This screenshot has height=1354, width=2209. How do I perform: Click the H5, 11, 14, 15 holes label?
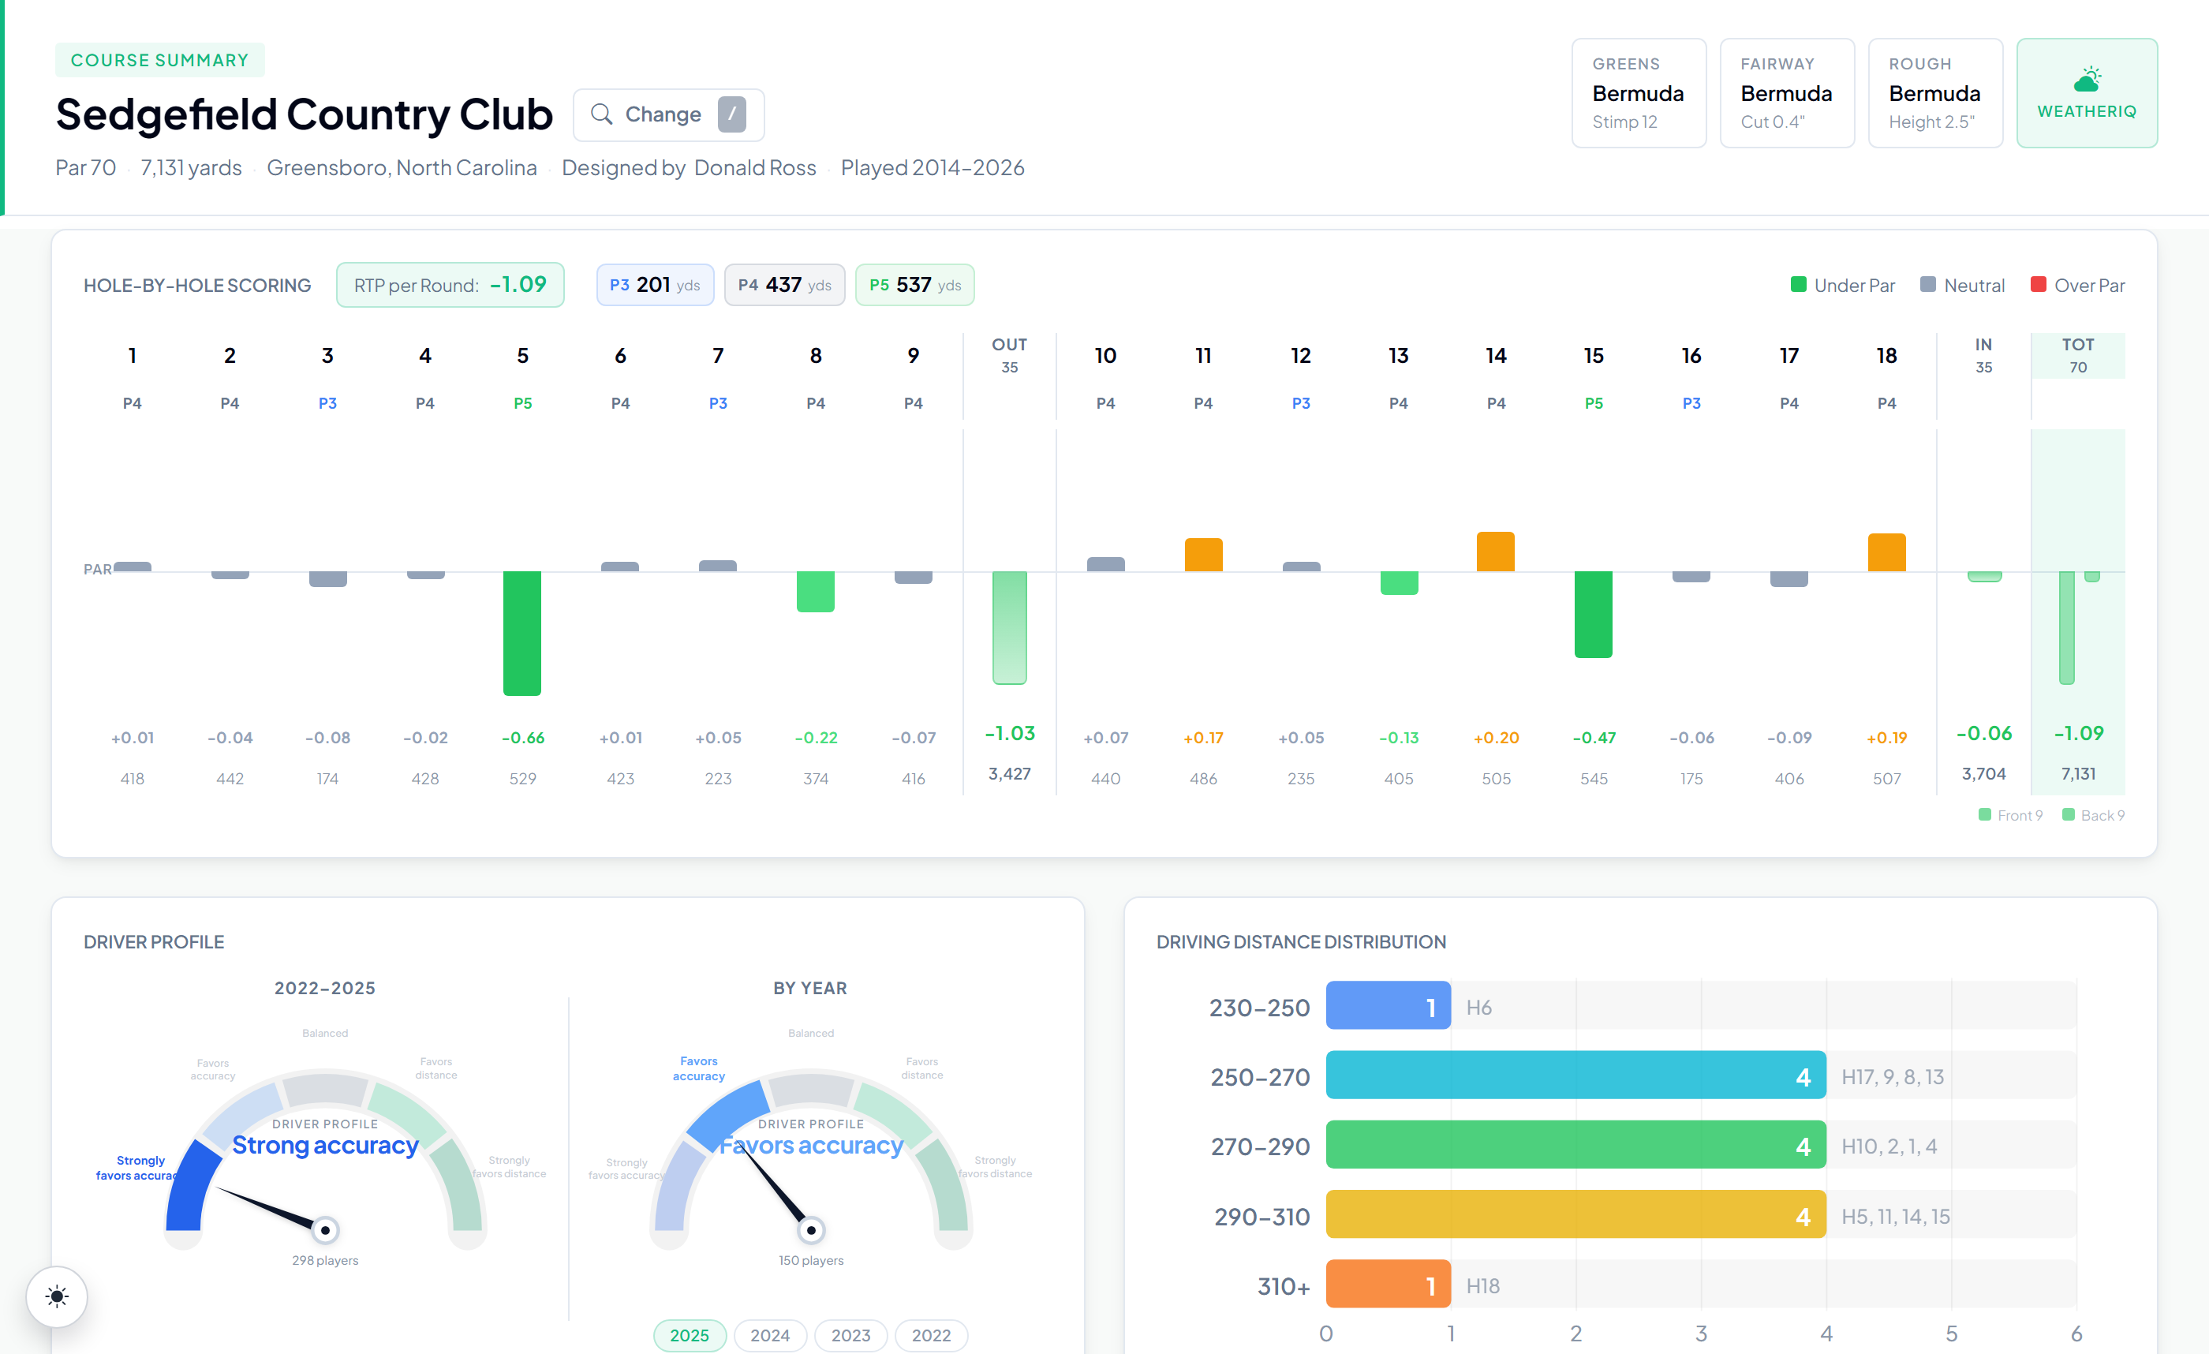click(1895, 1217)
